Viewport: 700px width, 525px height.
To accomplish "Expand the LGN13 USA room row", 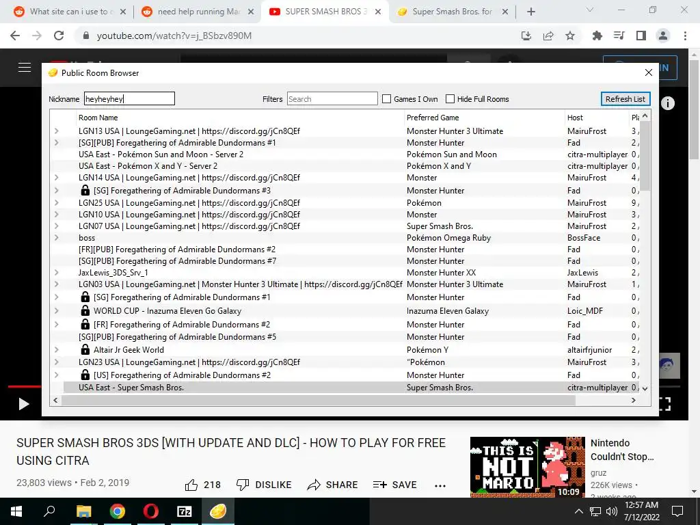I will click(56, 131).
